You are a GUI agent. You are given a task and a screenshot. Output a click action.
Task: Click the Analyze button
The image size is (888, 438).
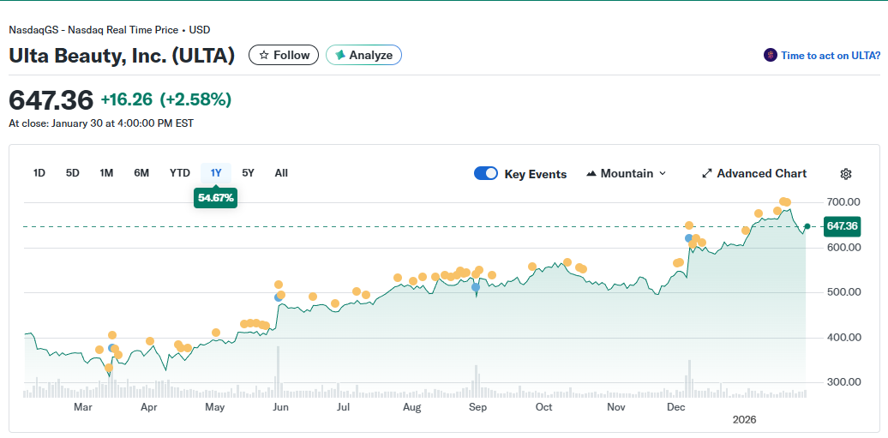[x=363, y=55]
